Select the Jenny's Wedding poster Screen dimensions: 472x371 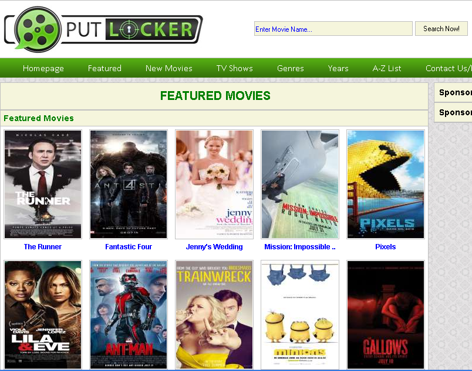click(214, 184)
